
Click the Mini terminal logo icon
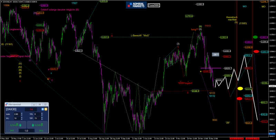7,104
